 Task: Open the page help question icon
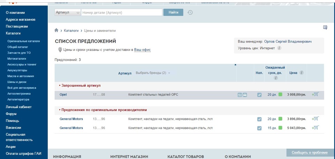(325, 28)
